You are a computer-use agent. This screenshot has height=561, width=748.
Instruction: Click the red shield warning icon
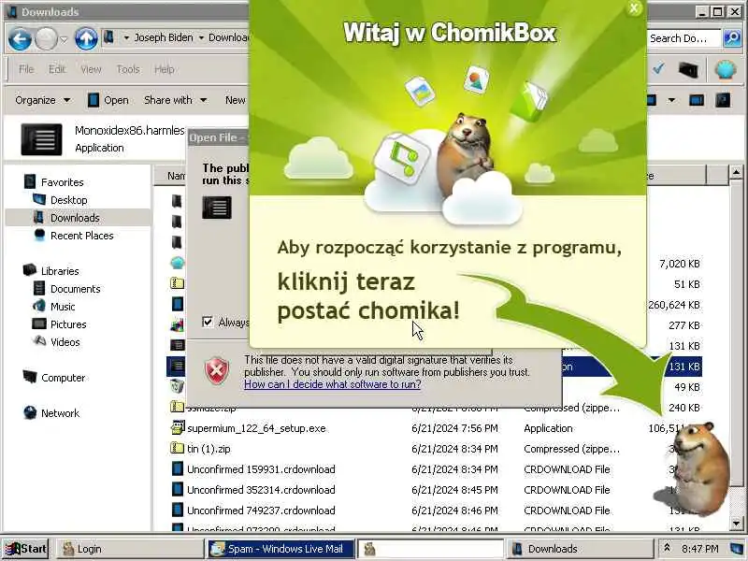217,371
